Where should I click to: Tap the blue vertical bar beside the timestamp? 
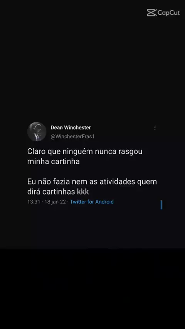161,205
